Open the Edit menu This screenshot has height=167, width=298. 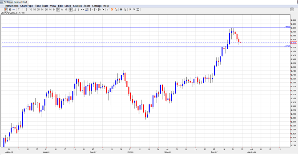click(60, 6)
